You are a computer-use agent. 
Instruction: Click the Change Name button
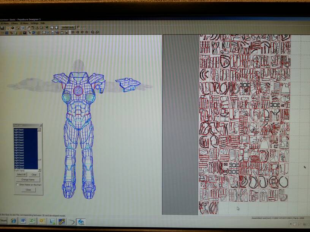pyautogui.click(x=28, y=180)
